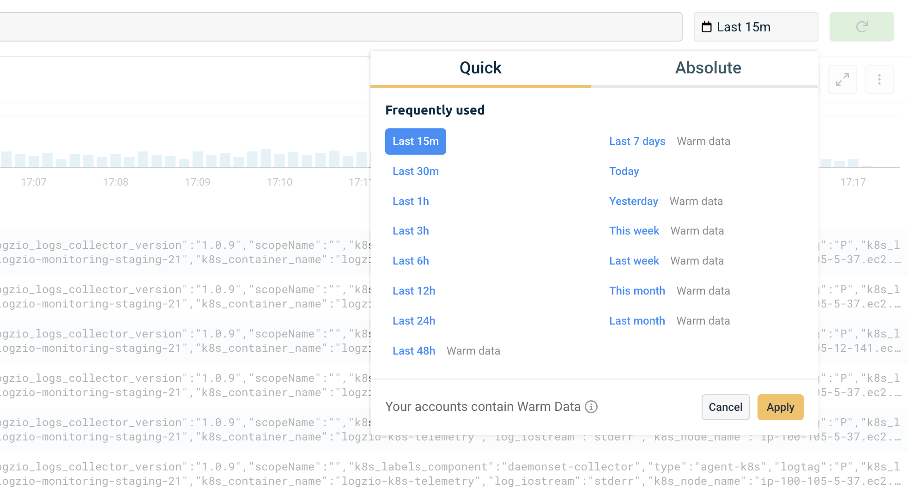Image resolution: width=909 pixels, height=494 pixels.
Task: Select the Today range
Action: (624, 171)
